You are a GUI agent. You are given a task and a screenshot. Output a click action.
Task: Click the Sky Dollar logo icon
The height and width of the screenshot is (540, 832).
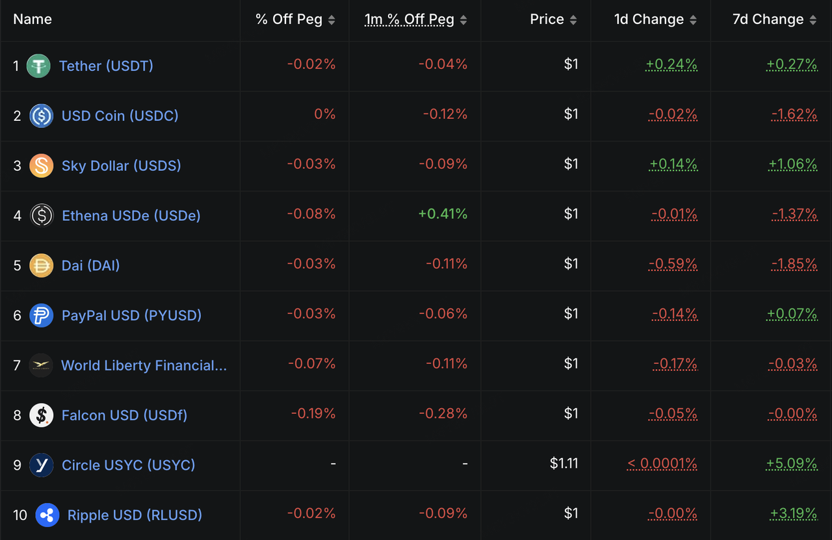[x=41, y=166]
